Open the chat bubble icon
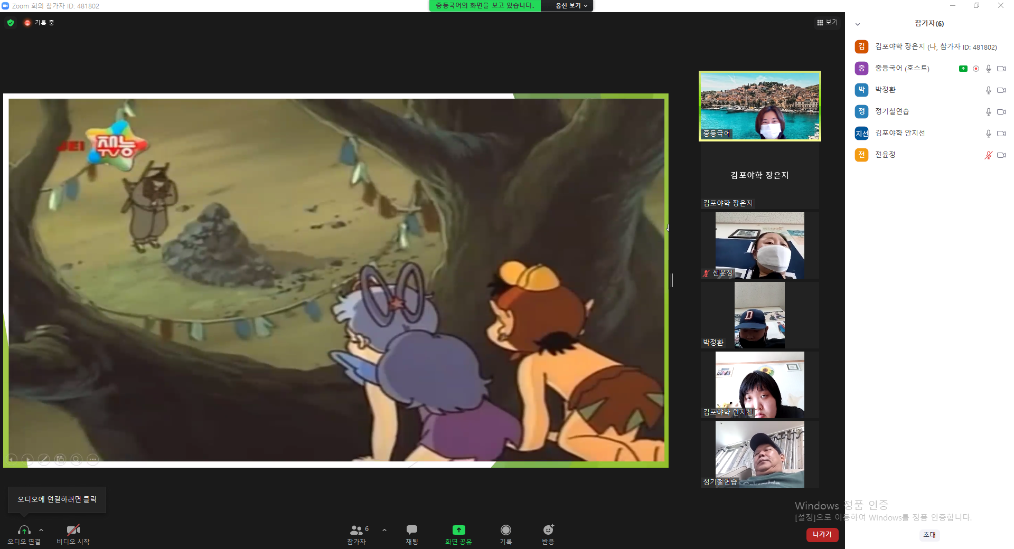This screenshot has width=1014, height=549. click(x=412, y=529)
